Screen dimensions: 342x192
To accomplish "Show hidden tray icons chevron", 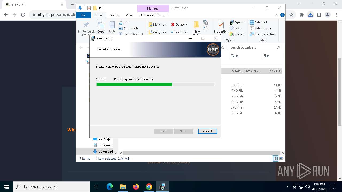I will pos(288,187).
